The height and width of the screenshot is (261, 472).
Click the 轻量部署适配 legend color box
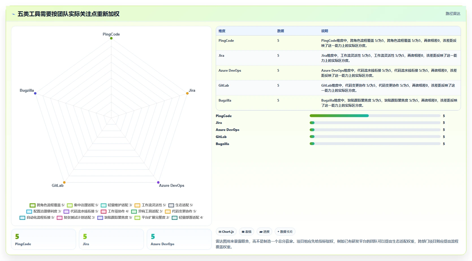(174, 218)
